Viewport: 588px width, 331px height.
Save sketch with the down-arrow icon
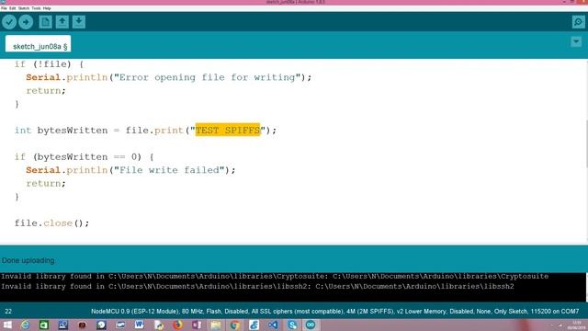click(79, 22)
